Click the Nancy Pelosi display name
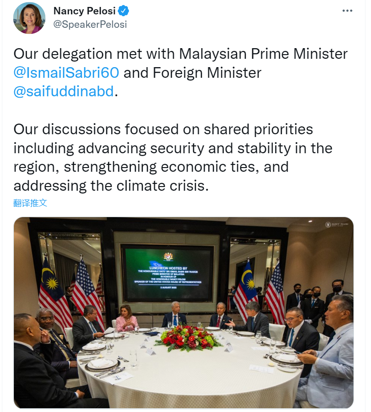The image size is (371, 412). click(84, 11)
